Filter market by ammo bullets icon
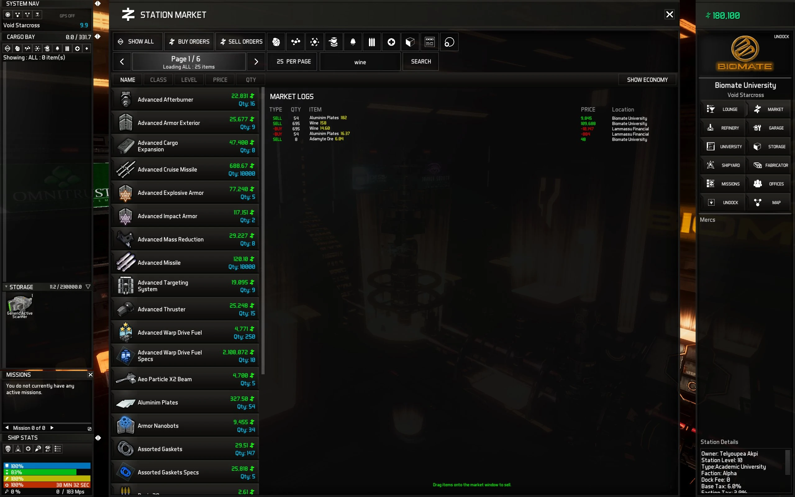The width and height of the screenshot is (795, 497). pyautogui.click(x=372, y=42)
